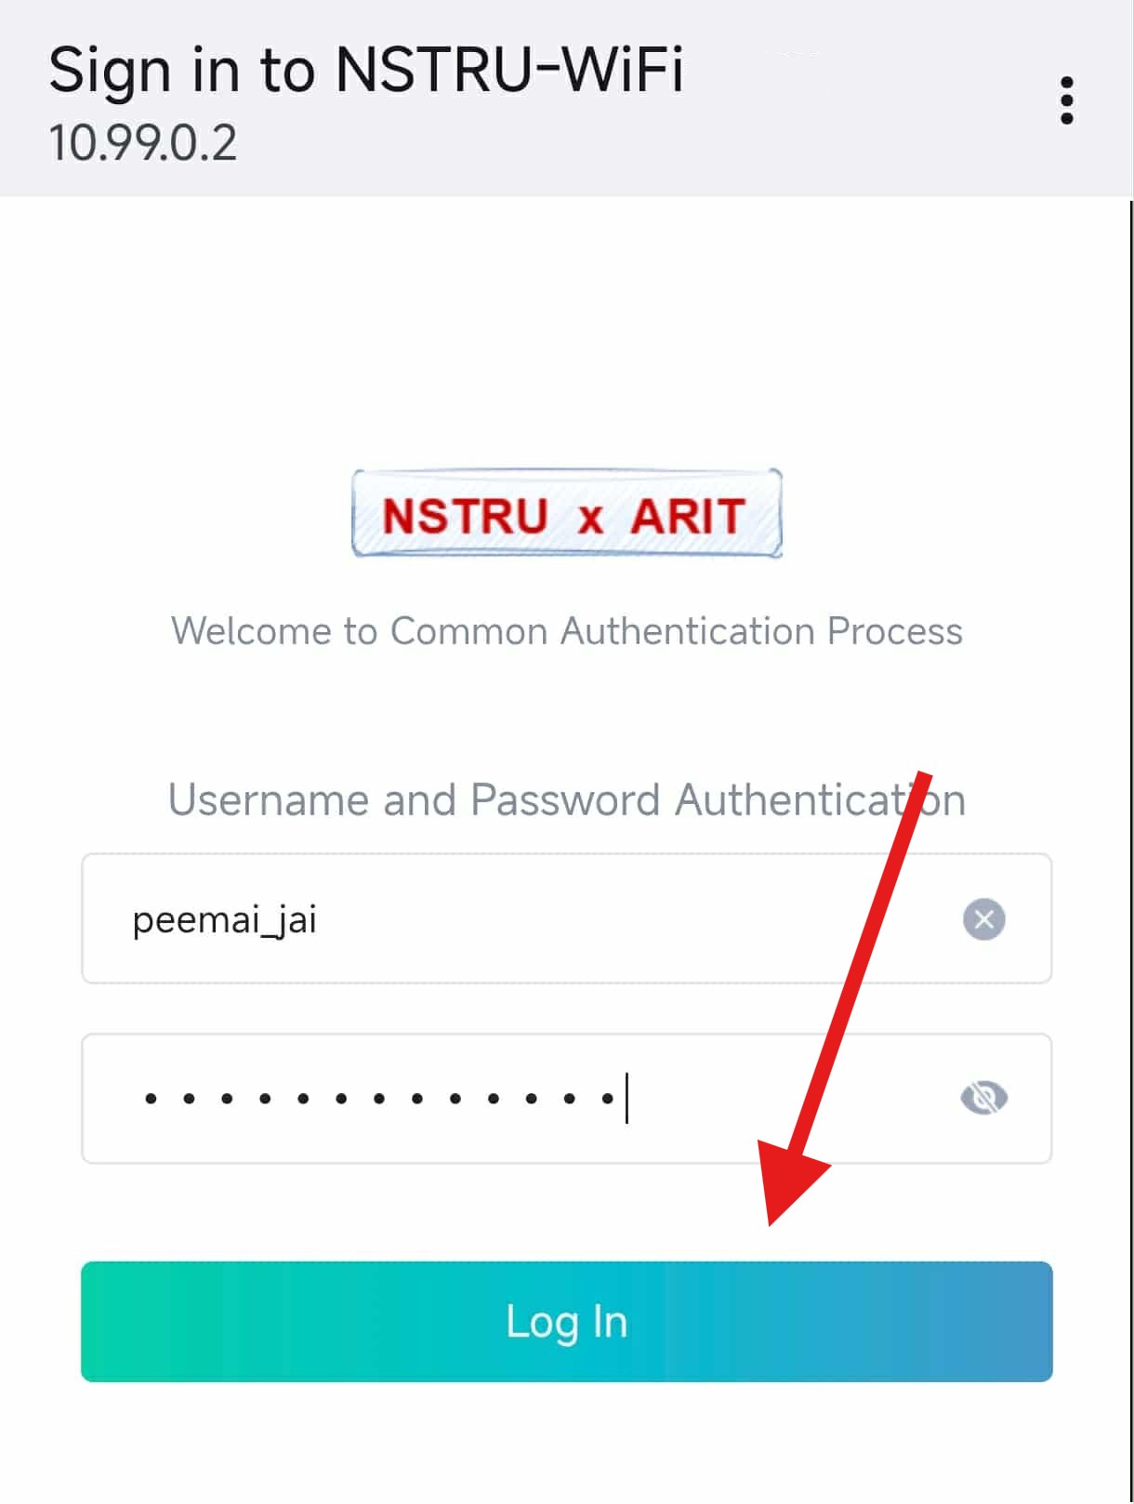Remove the peemai_jai entry via the circular X
The width and height of the screenshot is (1134, 1504).
(983, 919)
